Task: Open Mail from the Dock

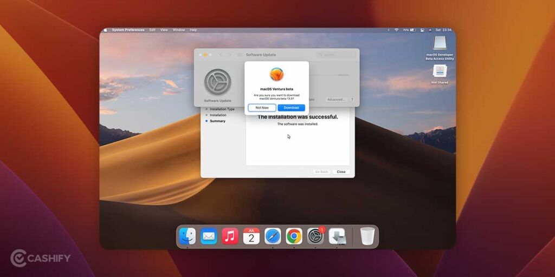Action: click(209, 236)
